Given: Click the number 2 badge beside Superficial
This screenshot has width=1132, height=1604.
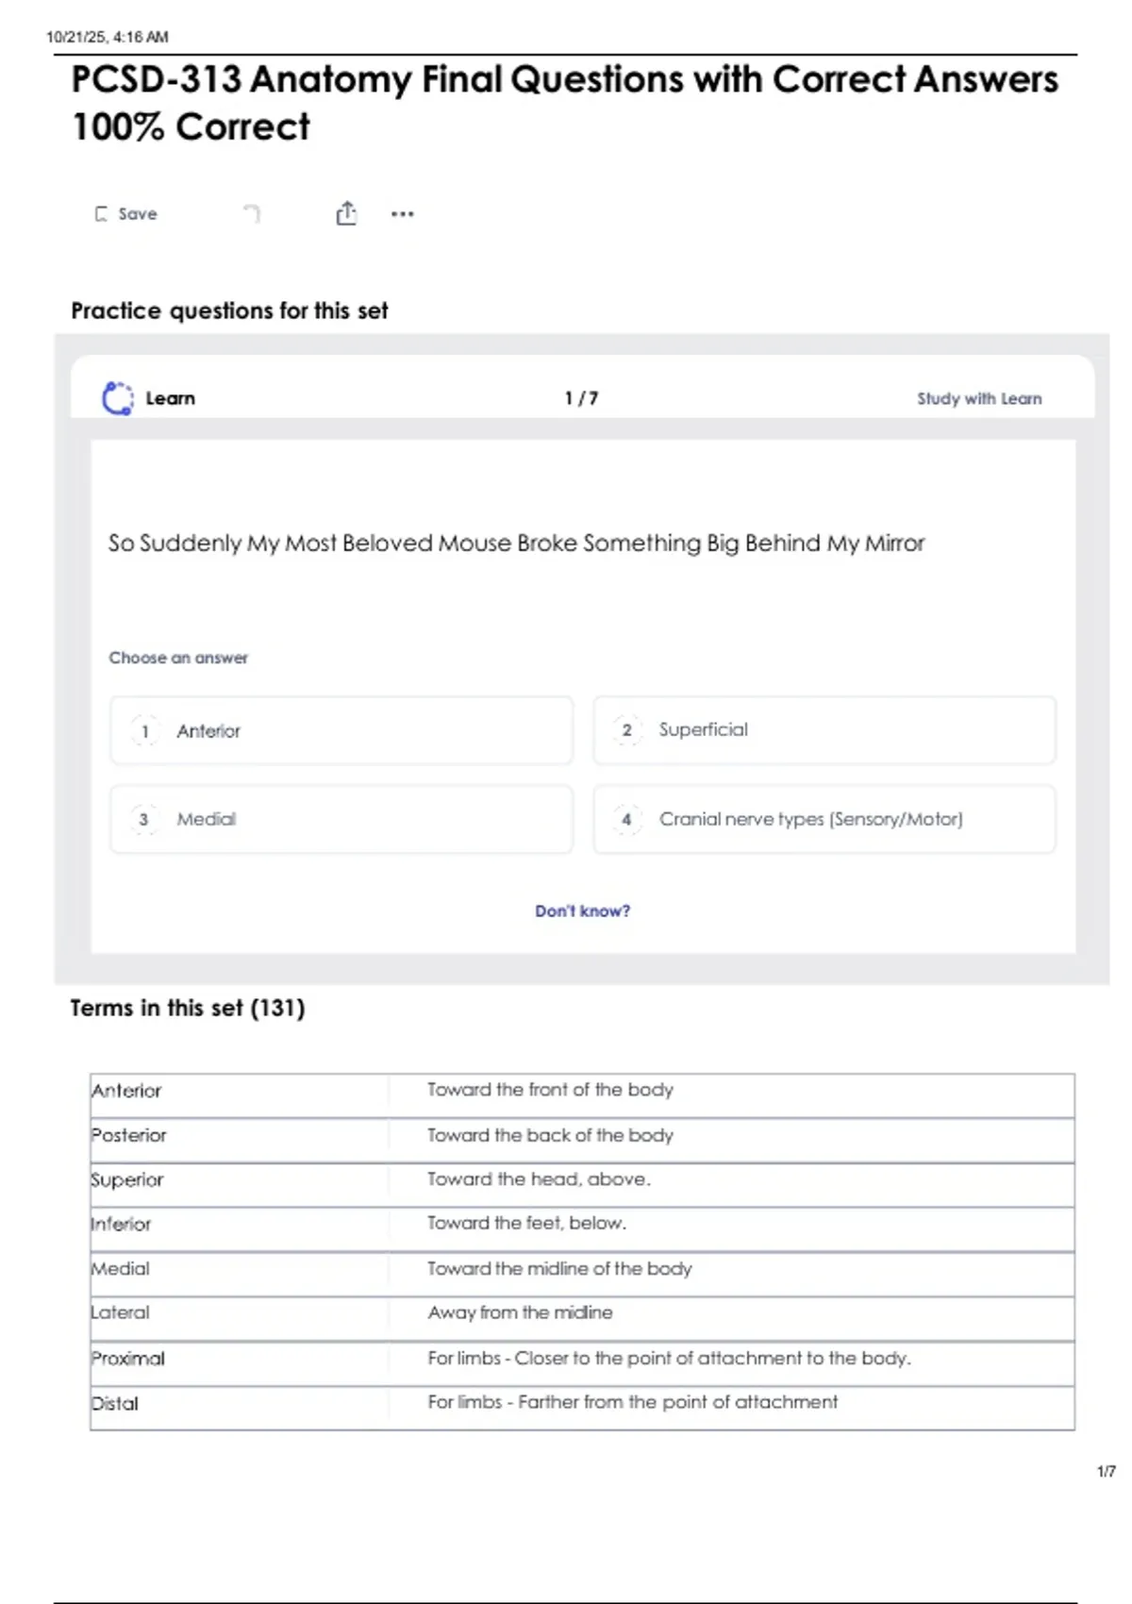Looking at the screenshot, I should click(626, 729).
